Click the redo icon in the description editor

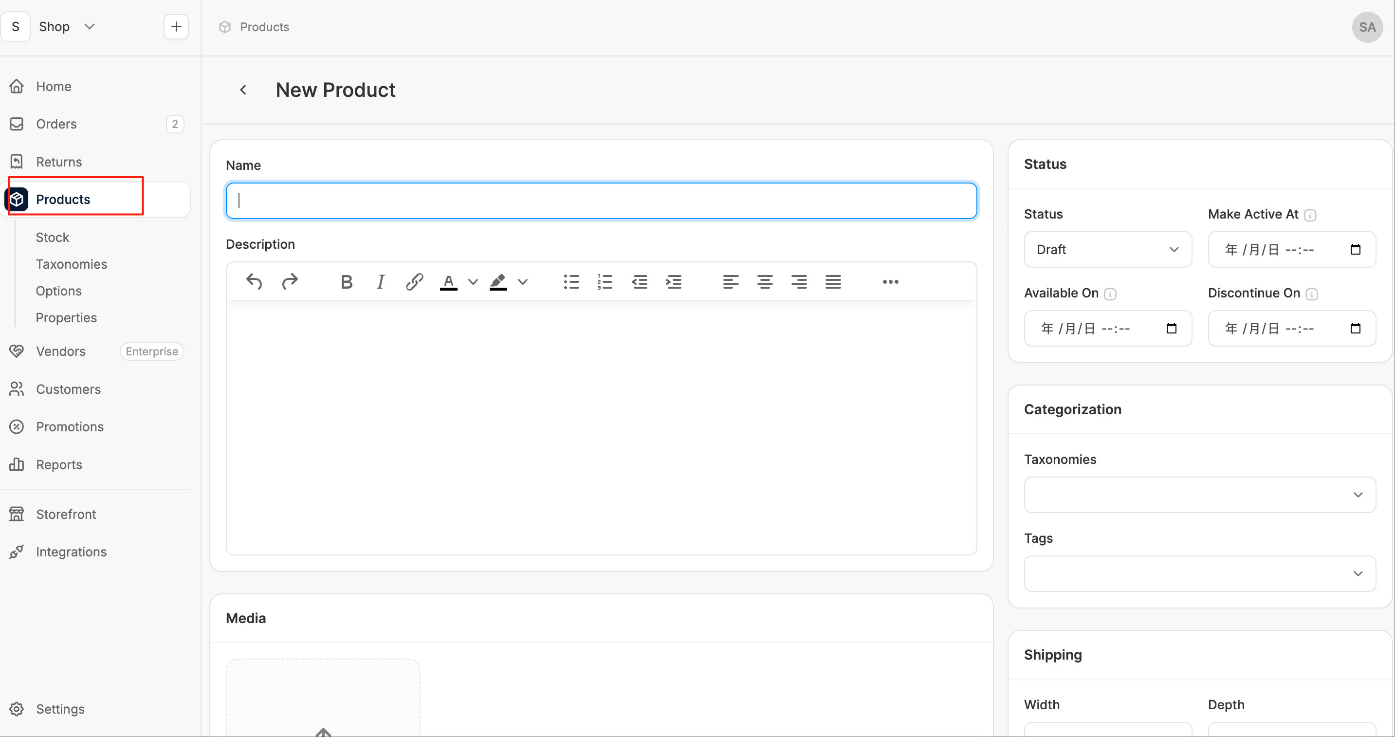[x=290, y=281]
